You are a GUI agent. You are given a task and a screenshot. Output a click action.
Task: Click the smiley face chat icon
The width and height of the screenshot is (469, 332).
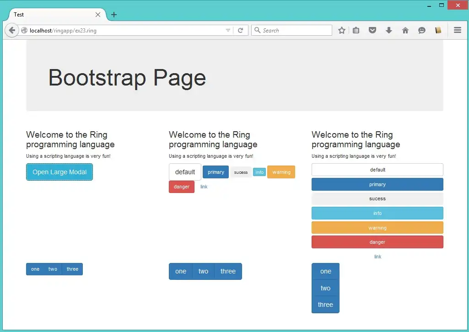coord(421,31)
